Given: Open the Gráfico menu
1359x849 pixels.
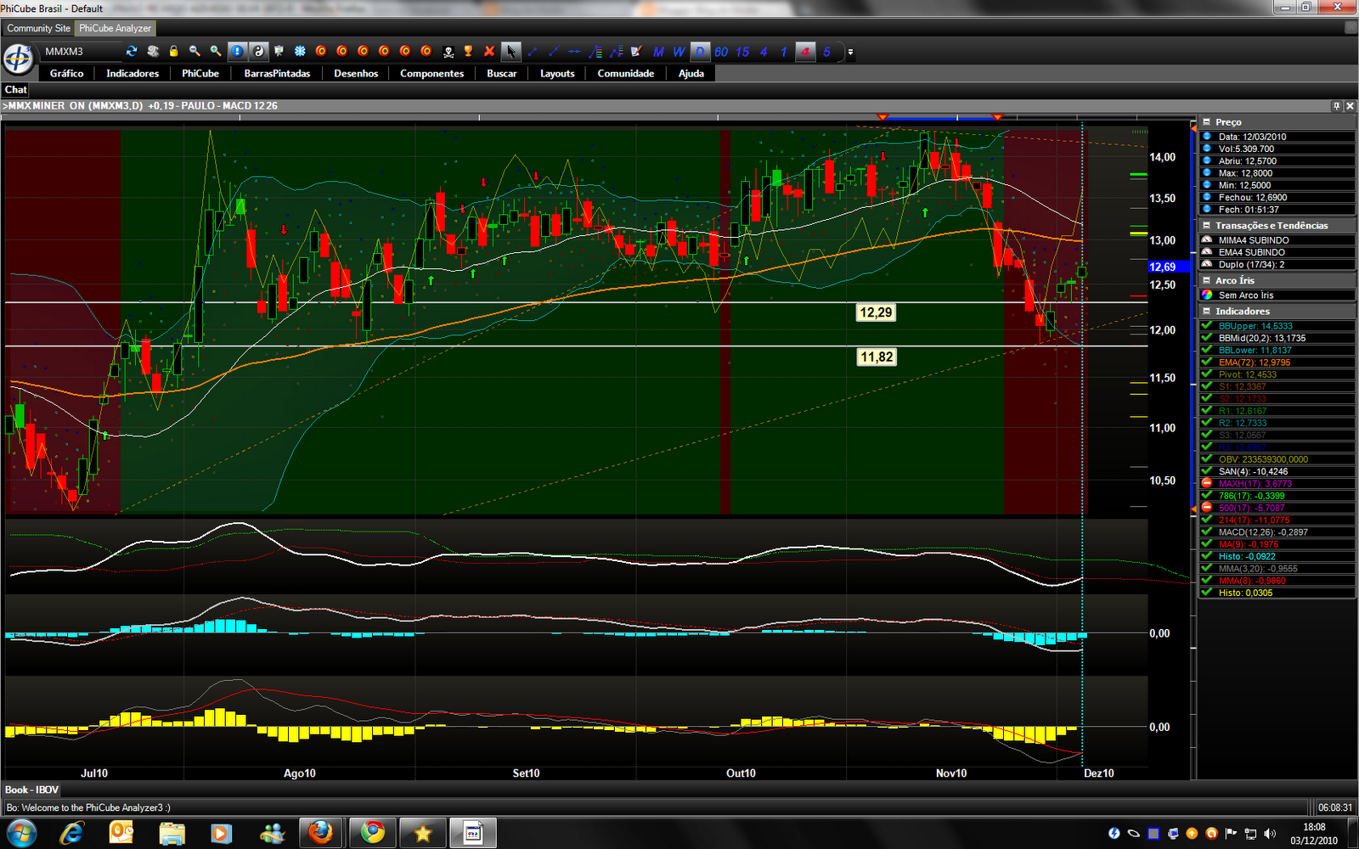Looking at the screenshot, I should tap(66, 74).
